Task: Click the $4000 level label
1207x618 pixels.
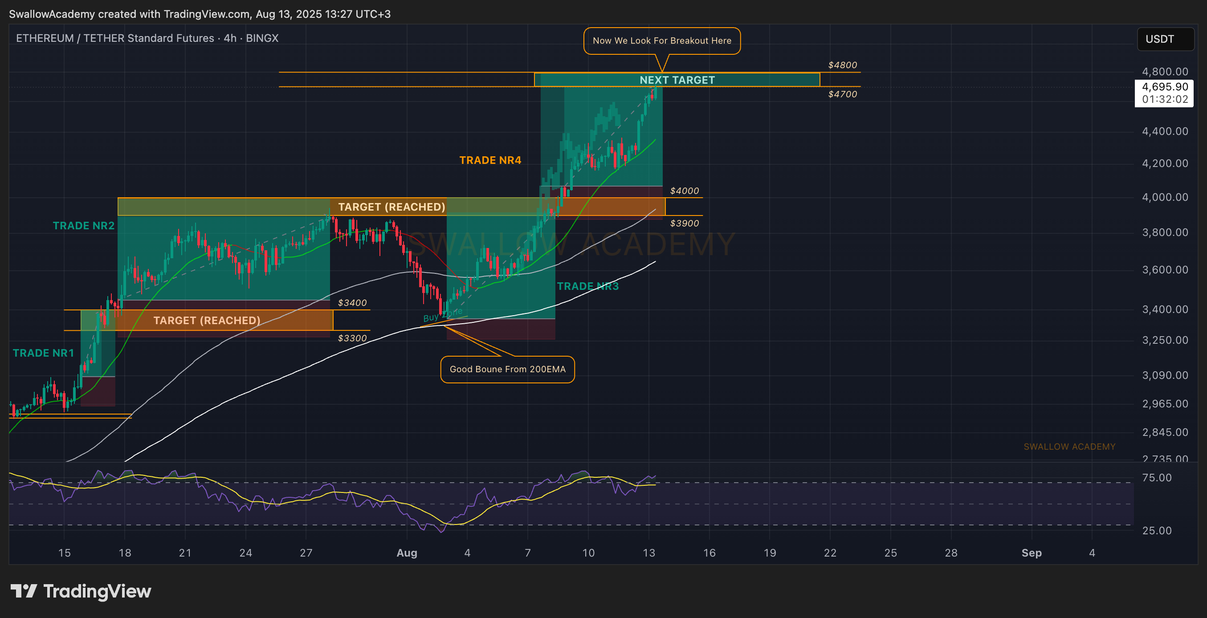Action: coord(684,191)
